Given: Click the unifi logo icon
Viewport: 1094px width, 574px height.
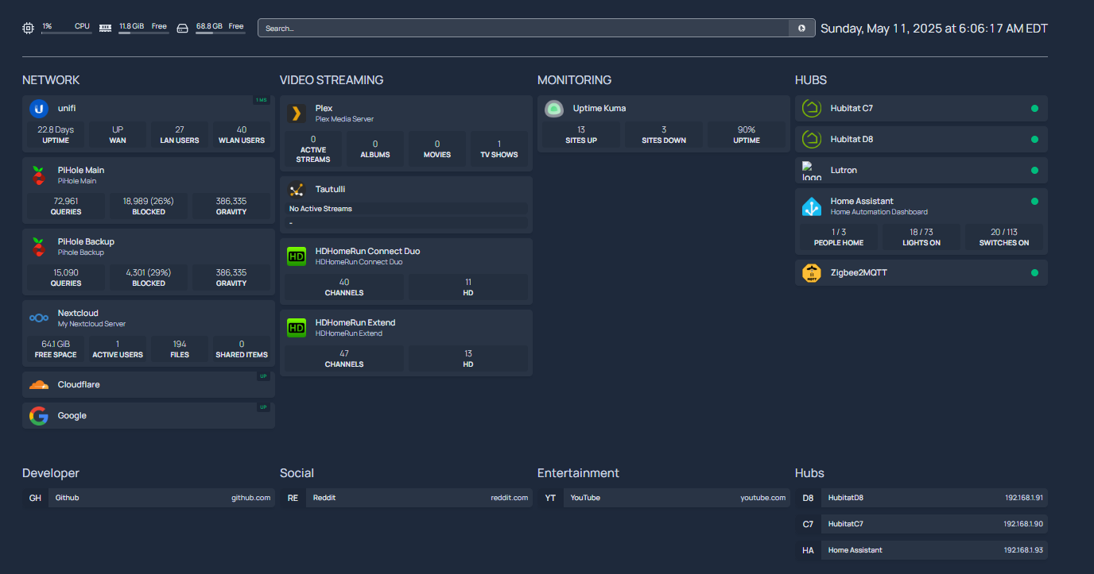Looking at the screenshot, I should [x=39, y=109].
